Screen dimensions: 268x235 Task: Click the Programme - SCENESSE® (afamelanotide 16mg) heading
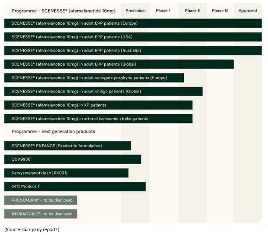(64, 11)
